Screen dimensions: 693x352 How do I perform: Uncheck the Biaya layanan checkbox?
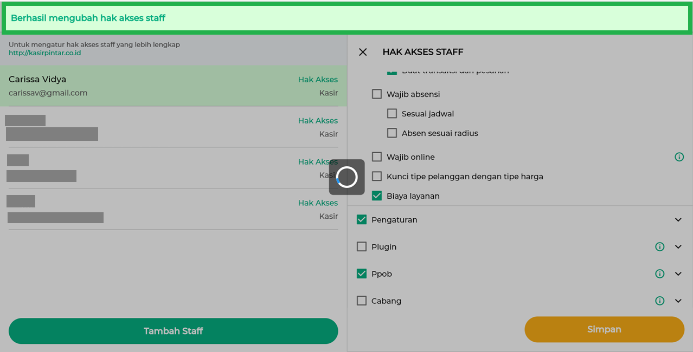pyautogui.click(x=377, y=196)
